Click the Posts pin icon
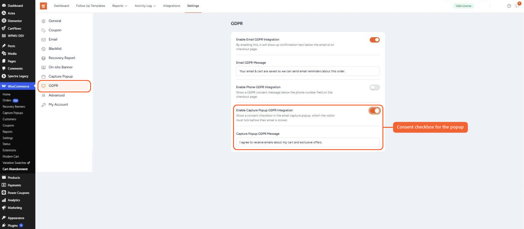524x229 pixels. click(x=4, y=46)
